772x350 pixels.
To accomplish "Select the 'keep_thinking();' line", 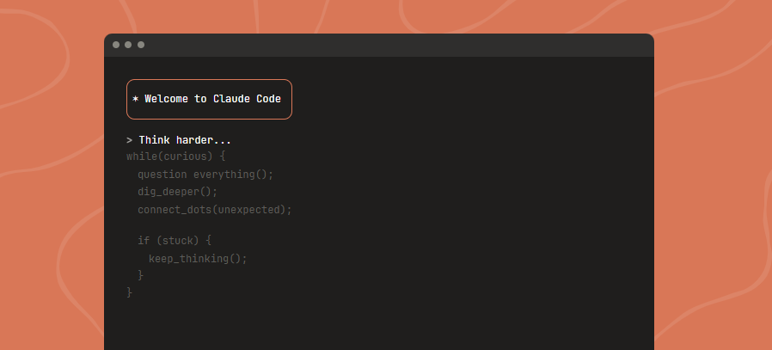I will [198, 258].
